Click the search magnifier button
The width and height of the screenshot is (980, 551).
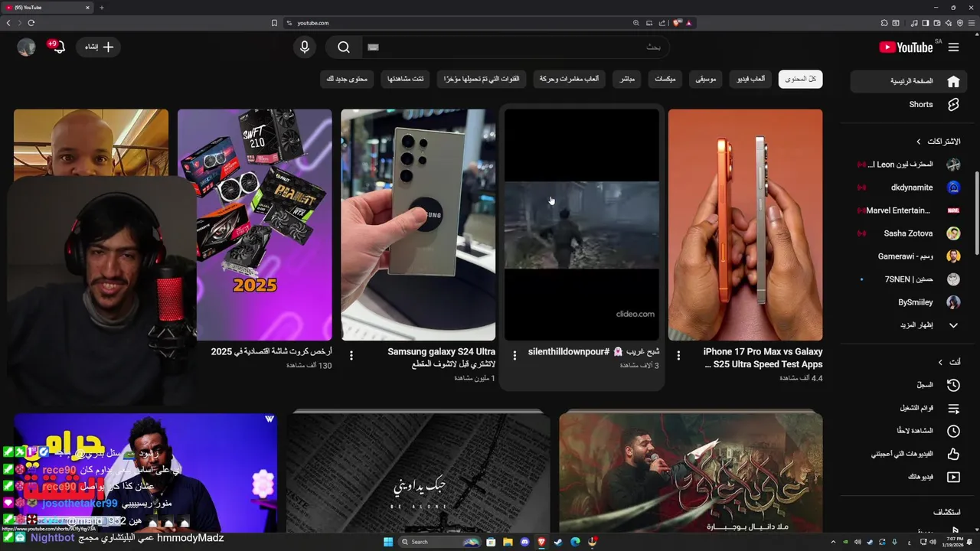344,47
